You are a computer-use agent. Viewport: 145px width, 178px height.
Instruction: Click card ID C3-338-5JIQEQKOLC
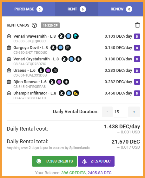[x=30, y=41]
